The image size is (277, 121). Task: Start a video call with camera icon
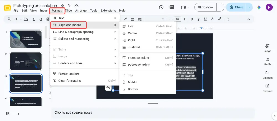[183, 7]
